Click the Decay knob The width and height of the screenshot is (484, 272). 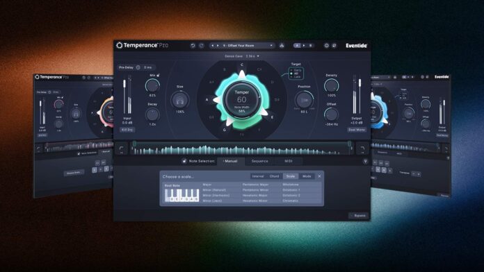(152, 114)
